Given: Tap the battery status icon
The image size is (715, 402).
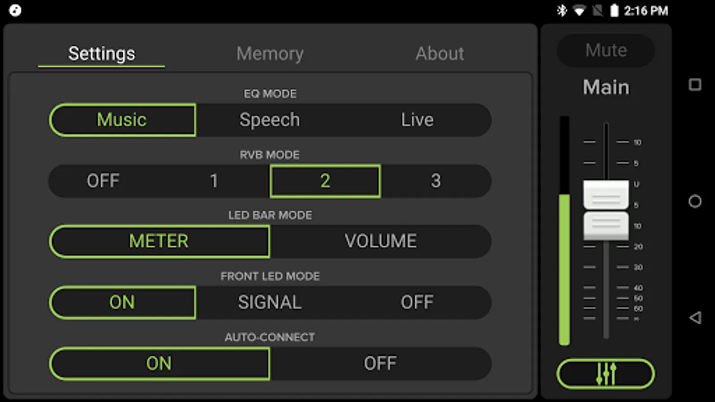Looking at the screenshot, I should click(614, 10).
